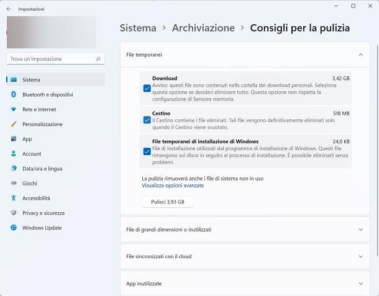Click the File temporanei section title
This screenshot has width=379, height=296.
click(144, 55)
